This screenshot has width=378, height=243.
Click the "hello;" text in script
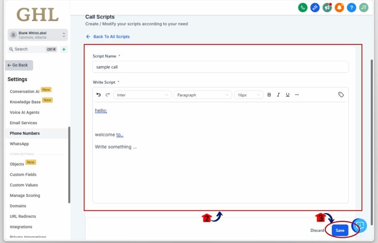tap(101, 110)
